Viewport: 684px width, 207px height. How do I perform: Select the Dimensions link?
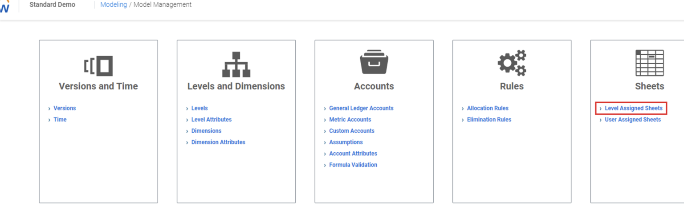[206, 131]
